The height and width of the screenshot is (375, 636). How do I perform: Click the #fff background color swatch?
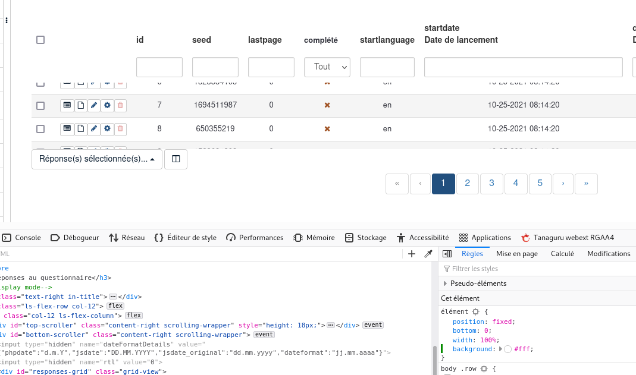point(507,349)
